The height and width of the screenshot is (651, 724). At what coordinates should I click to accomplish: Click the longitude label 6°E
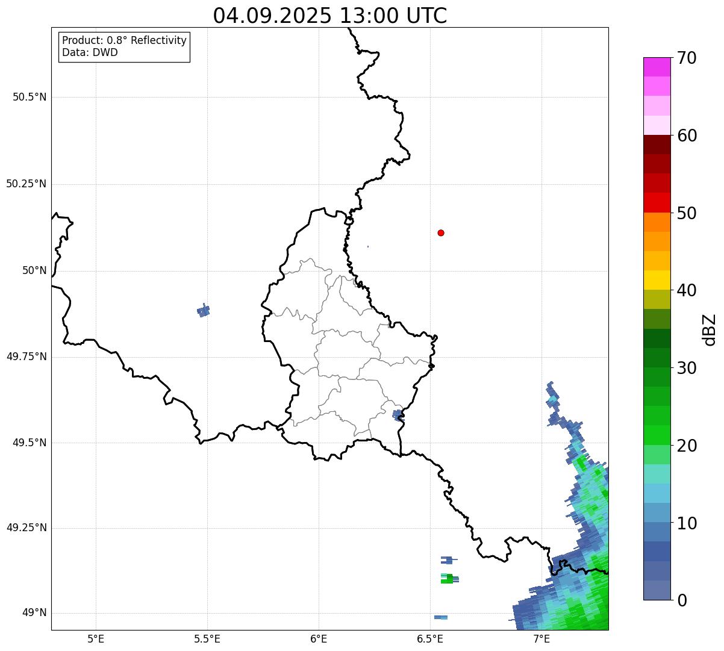(319, 638)
